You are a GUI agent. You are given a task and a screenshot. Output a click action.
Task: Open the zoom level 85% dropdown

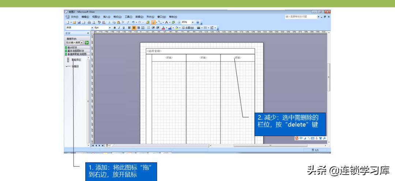point(193,22)
